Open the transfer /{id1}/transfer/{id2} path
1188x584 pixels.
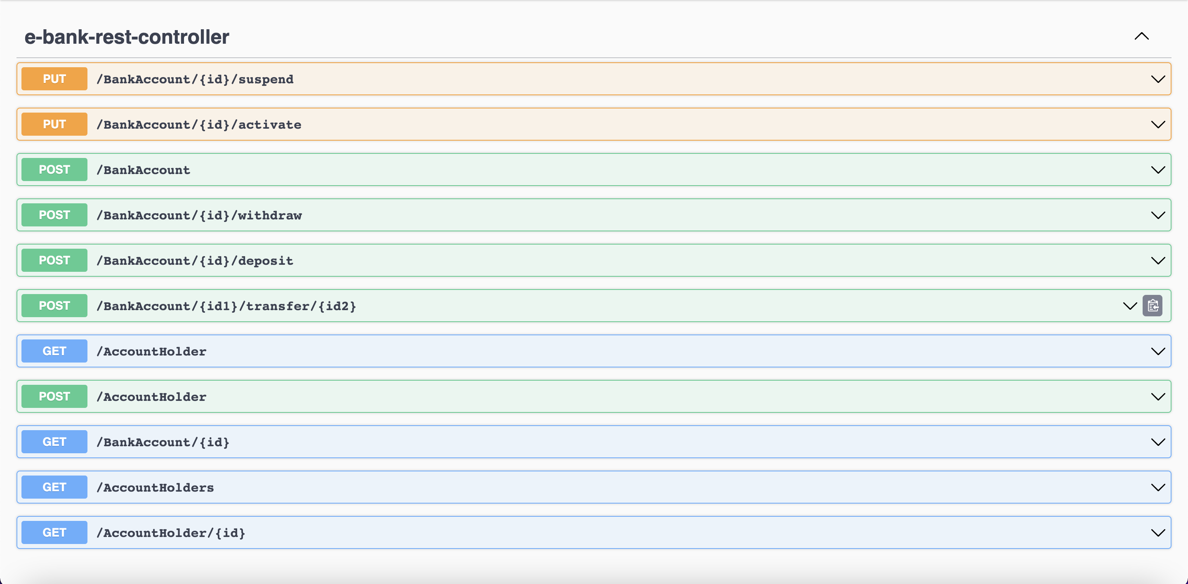pos(226,306)
